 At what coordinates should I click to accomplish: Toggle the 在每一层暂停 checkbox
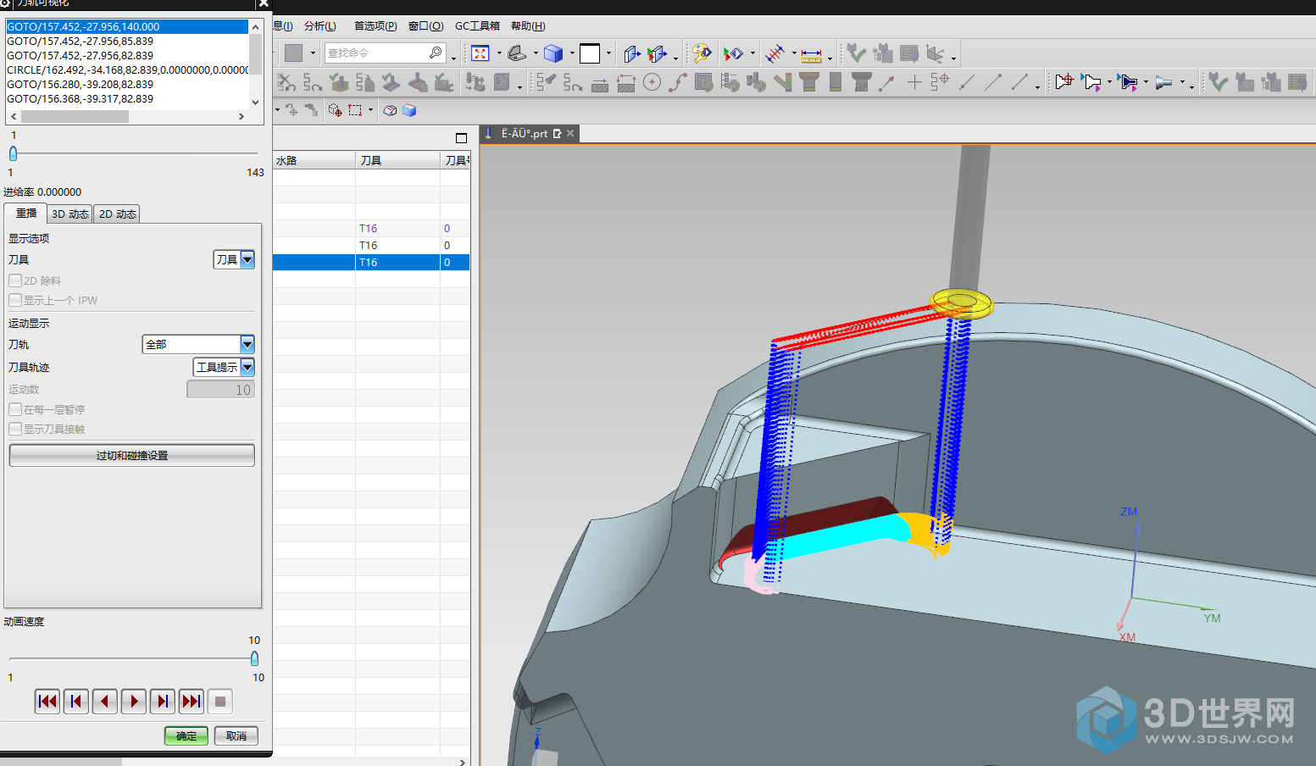click(x=15, y=409)
